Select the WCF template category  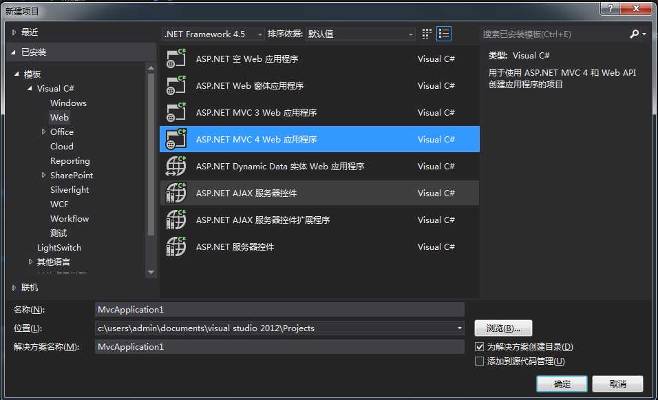[x=59, y=204]
